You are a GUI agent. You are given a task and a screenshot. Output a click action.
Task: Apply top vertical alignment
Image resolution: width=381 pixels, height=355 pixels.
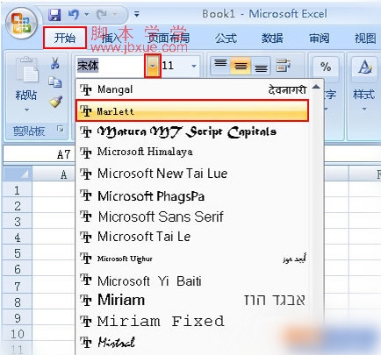click(220, 64)
